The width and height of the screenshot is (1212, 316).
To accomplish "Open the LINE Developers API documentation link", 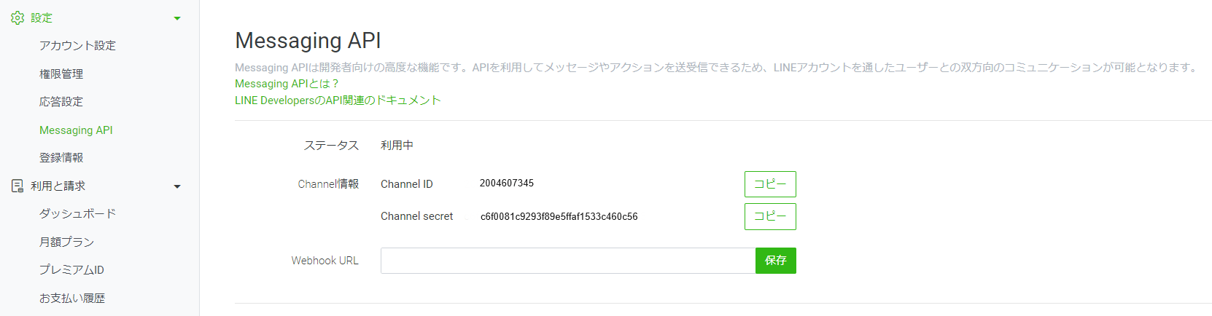I will [x=338, y=100].
